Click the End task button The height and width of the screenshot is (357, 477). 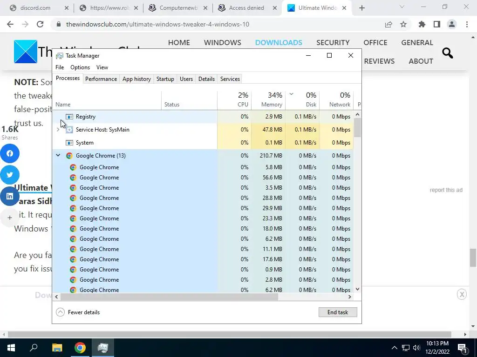[338, 312]
